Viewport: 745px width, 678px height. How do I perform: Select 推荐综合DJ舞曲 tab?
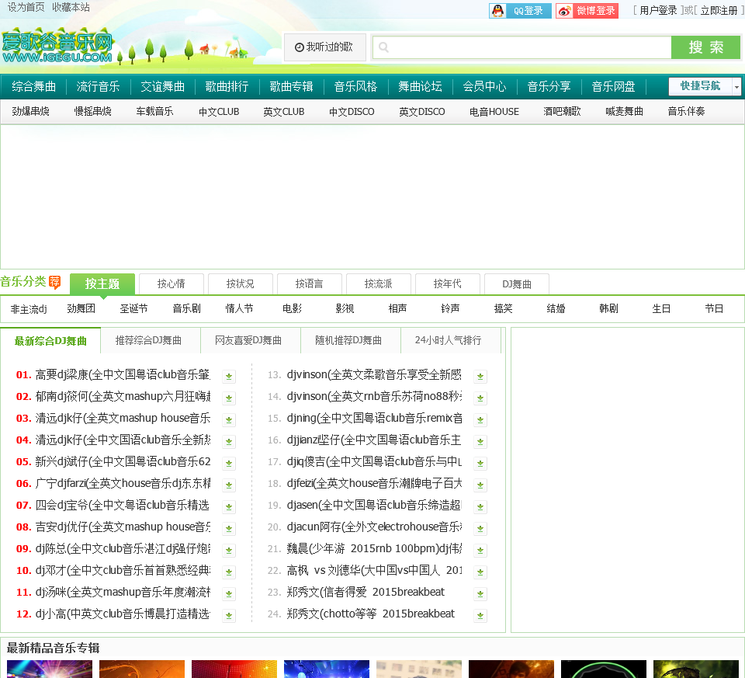(x=149, y=340)
